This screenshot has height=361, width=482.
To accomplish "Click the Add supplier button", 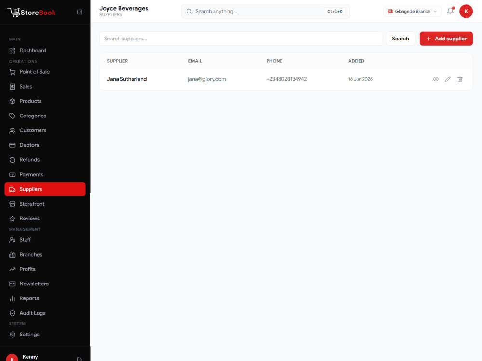I will click(446, 39).
